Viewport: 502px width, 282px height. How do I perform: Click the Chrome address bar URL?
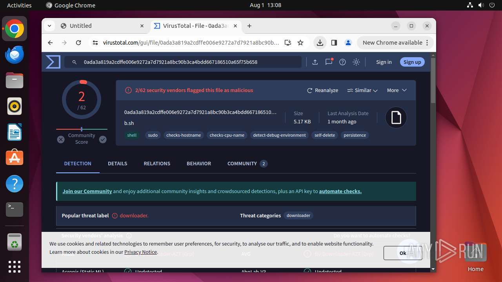[191, 43]
